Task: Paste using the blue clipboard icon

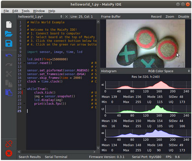Action: click(9, 92)
